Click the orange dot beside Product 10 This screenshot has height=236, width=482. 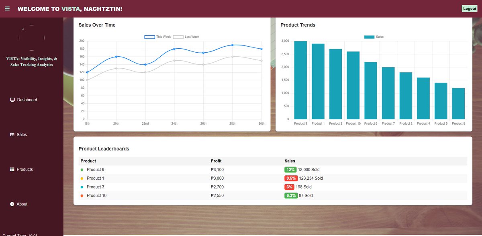click(82, 196)
